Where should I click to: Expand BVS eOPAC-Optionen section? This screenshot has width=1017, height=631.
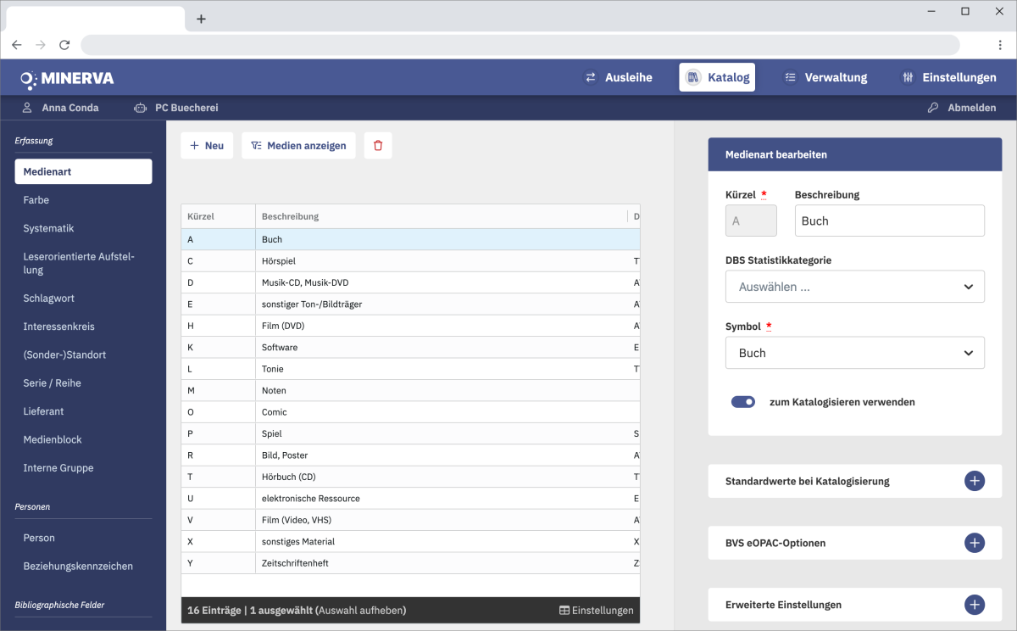point(975,543)
